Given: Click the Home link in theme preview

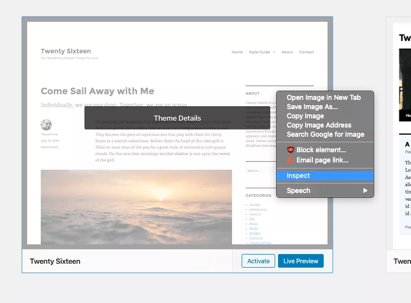Looking at the screenshot, I should point(237,52).
